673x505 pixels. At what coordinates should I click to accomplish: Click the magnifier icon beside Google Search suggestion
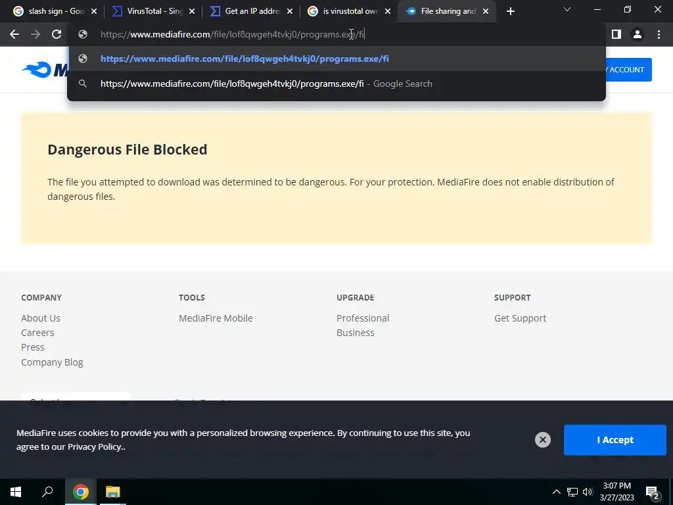coord(83,84)
